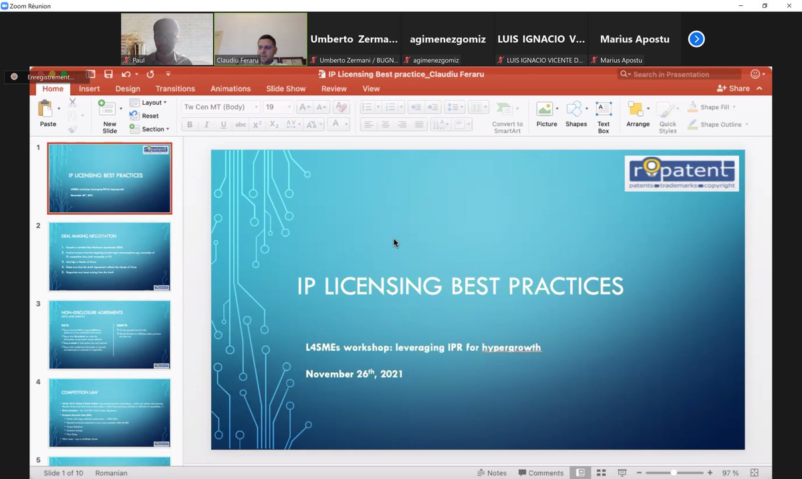Toggle Superscript formatting

pyautogui.click(x=257, y=124)
